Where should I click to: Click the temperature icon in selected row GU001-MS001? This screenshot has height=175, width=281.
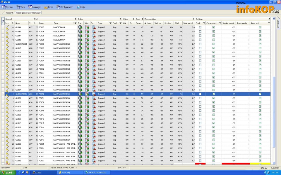pyautogui.click(x=94, y=94)
